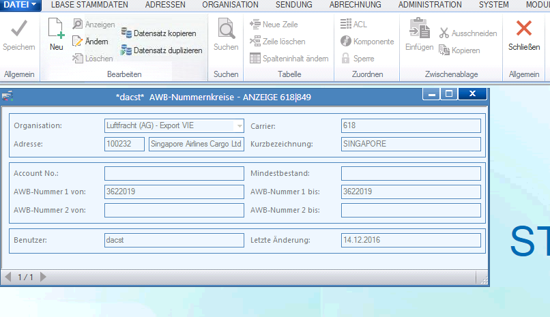The width and height of the screenshot is (550, 317).
Task: Switch to the SENDUNG tab
Action: [293, 5]
